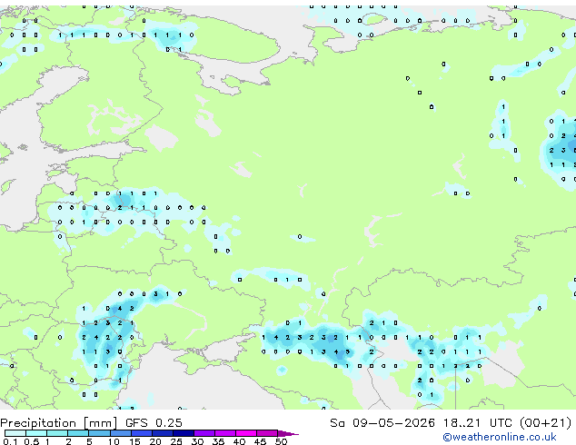Click the above-50 mm arrow tip of legend
Screen dimensions: 576x445
coord(289,433)
